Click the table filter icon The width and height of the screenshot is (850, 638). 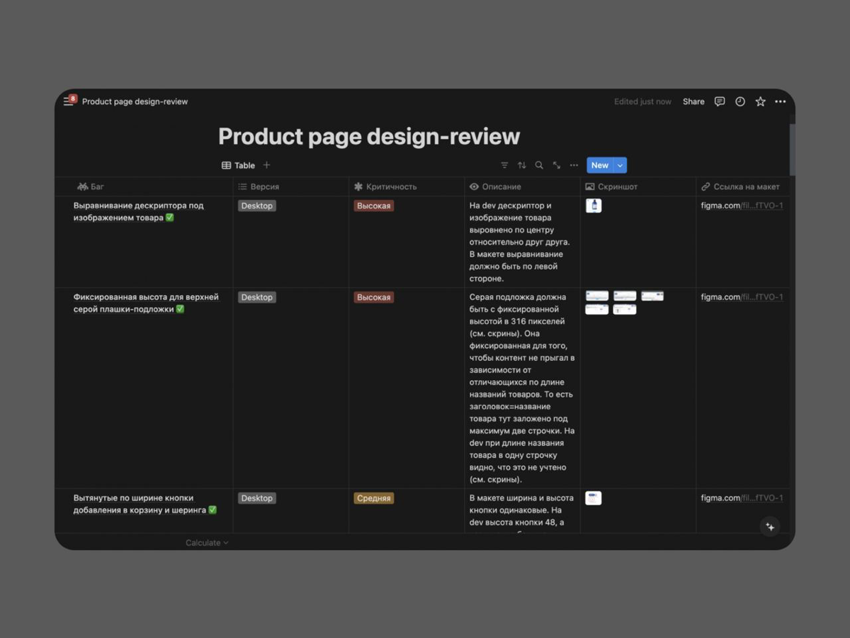tap(504, 165)
